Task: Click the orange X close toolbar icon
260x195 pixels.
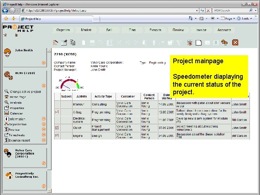Action: point(235,43)
